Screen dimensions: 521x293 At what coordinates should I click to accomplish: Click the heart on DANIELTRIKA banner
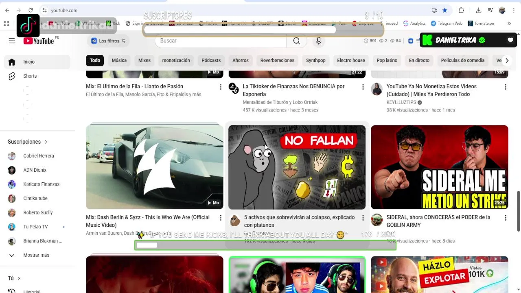510,40
